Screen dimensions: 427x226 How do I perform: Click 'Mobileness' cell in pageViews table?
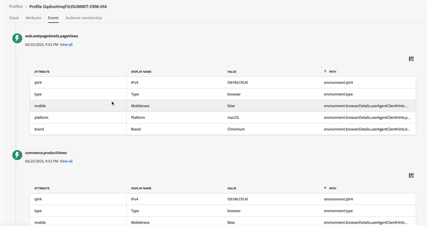140,106
